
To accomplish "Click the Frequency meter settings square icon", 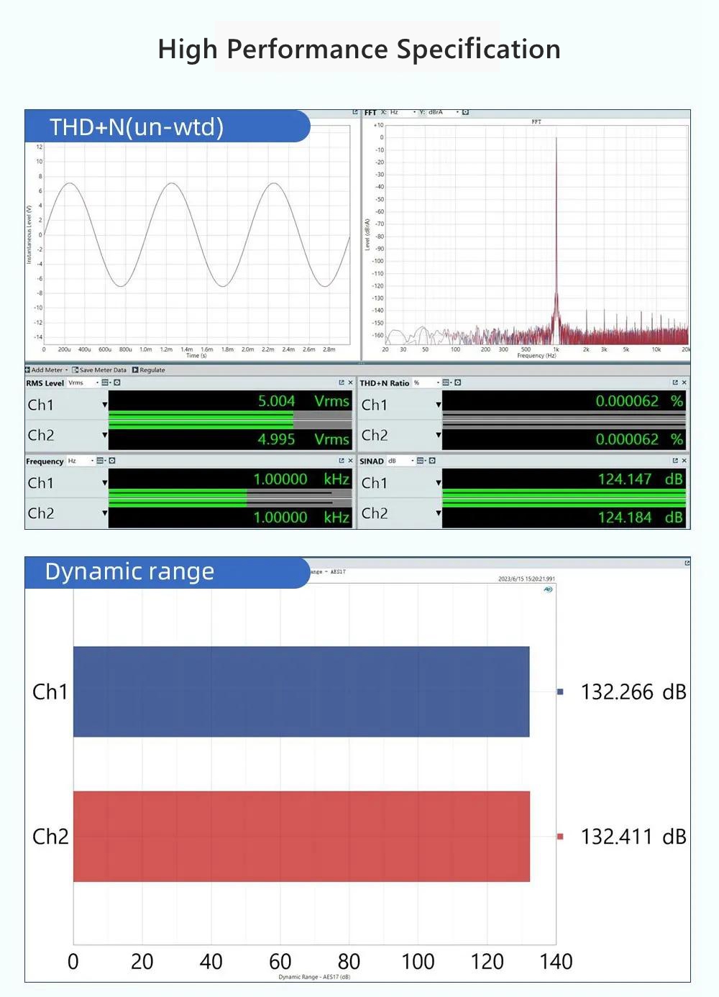I will coord(112,461).
